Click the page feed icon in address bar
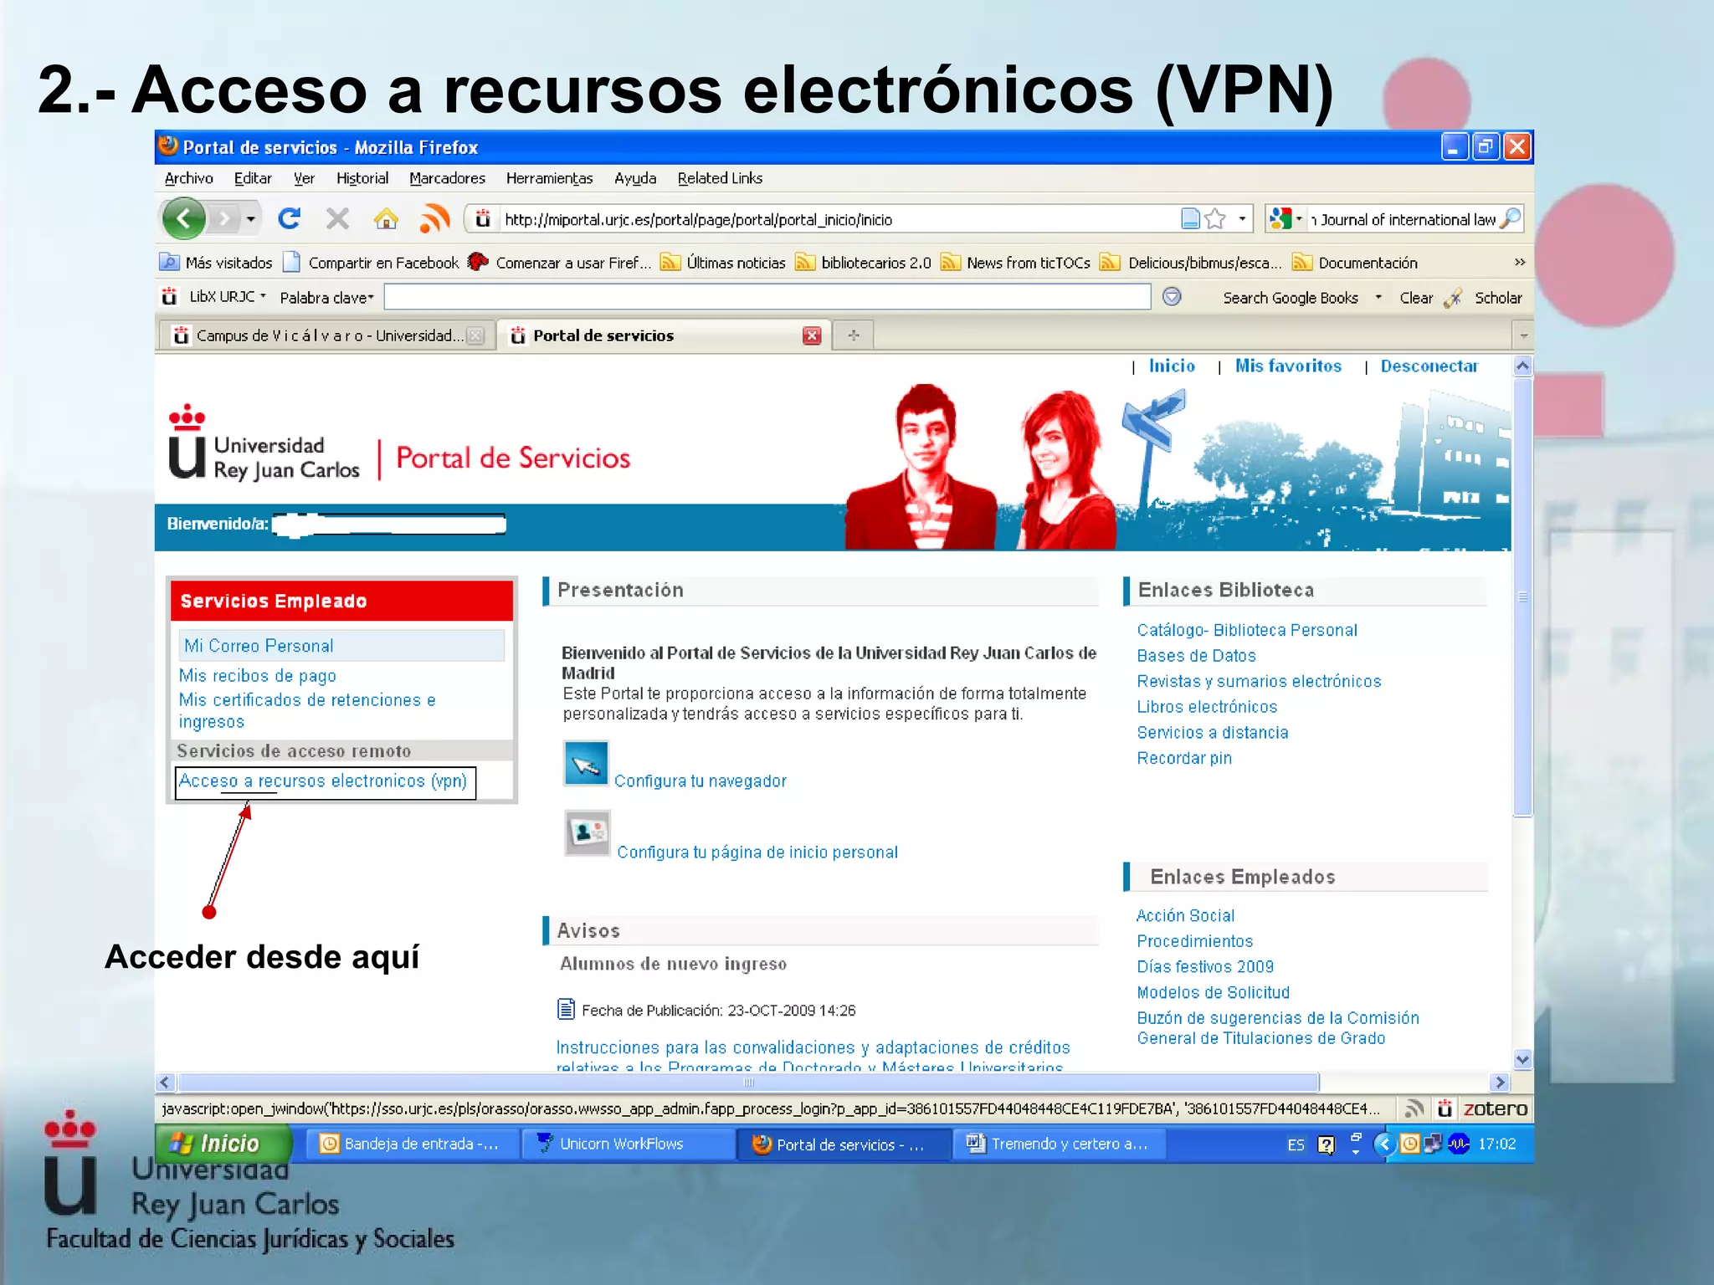The height and width of the screenshot is (1285, 1714). (x=1190, y=219)
